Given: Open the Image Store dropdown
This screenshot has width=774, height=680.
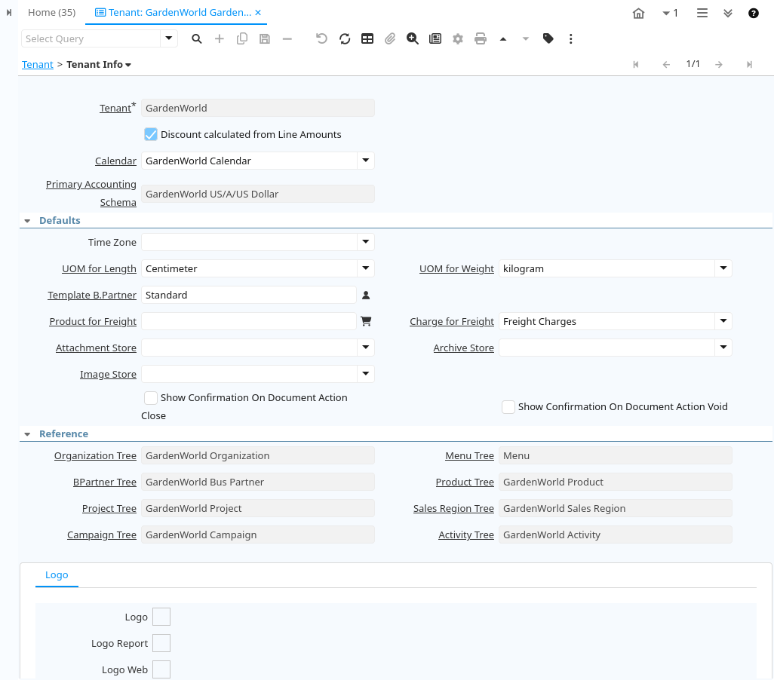Looking at the screenshot, I should 365,374.
